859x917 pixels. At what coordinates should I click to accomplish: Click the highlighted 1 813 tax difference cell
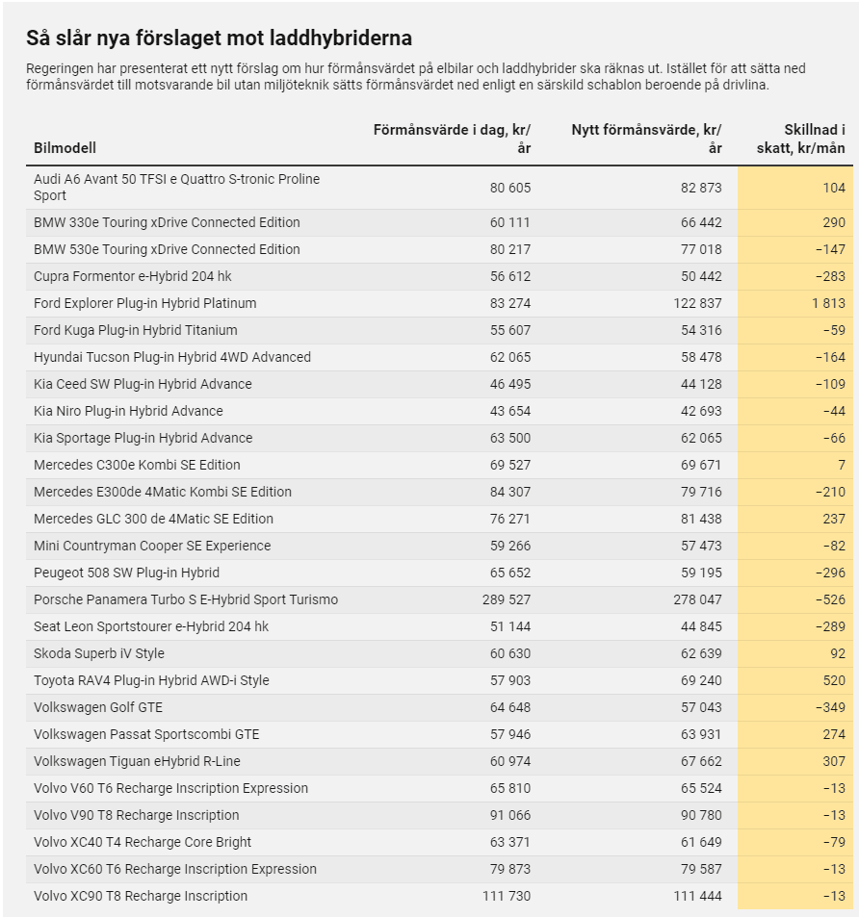[x=795, y=303]
